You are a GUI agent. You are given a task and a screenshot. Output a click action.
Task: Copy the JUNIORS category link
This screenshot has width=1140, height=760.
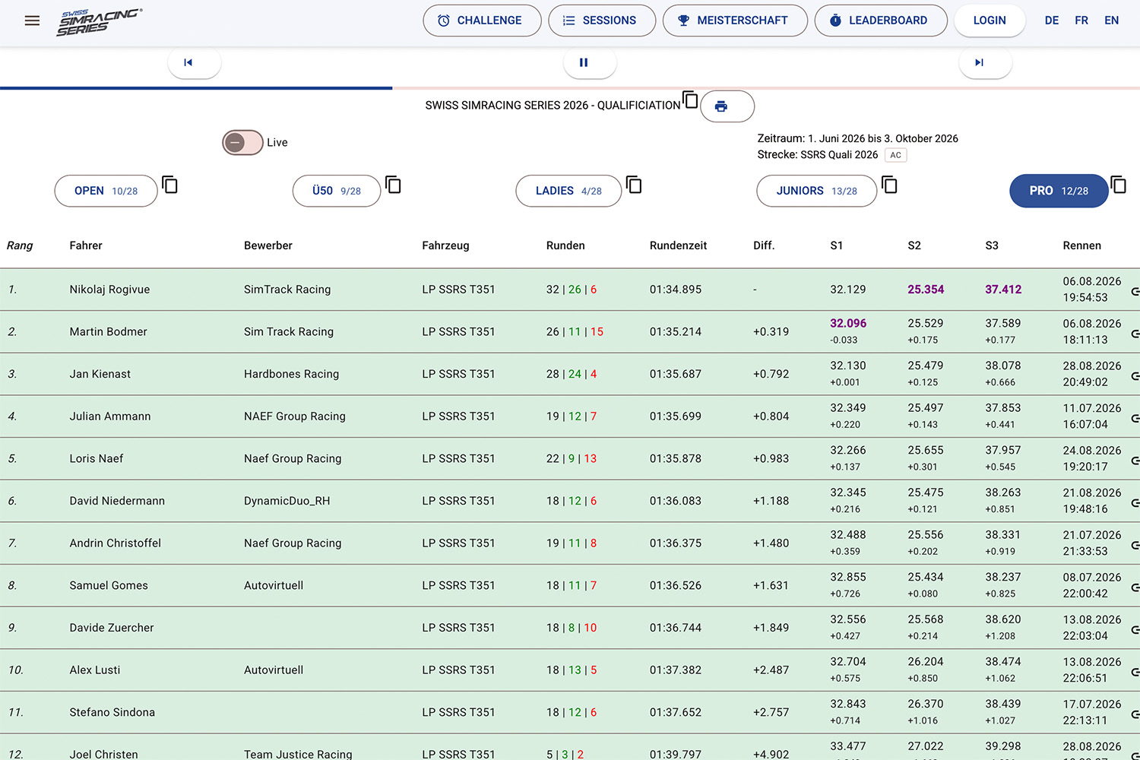pyautogui.click(x=889, y=185)
